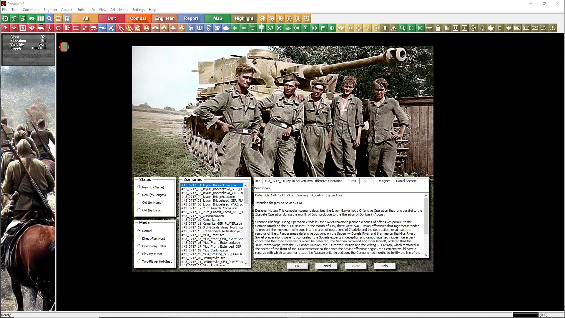Click the alarm clock icon
Image resolution: width=565 pixels, height=318 pixels.
click(x=307, y=19)
